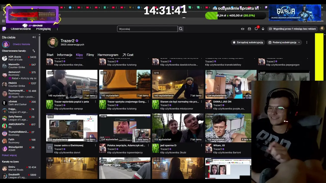The image size is (326, 183).
Task: Open PAGO3 channel in the sidebar
Action: point(19,84)
